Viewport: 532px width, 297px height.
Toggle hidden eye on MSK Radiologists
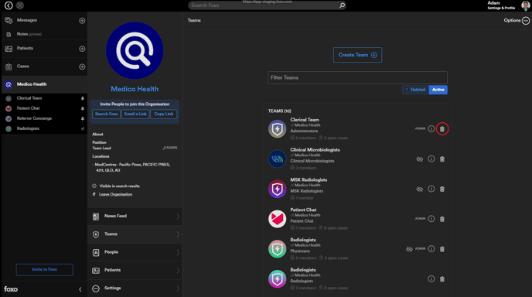click(420, 189)
